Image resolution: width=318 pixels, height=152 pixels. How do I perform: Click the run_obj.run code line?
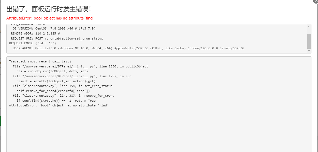(x=52, y=71)
